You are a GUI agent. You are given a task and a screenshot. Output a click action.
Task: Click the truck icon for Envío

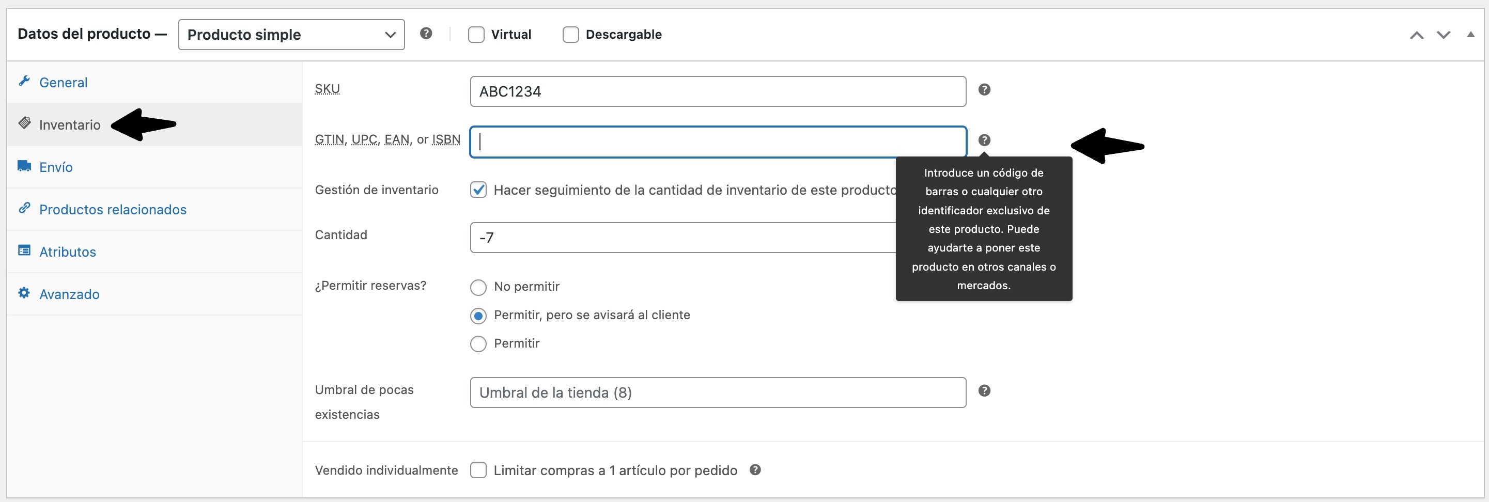(24, 166)
